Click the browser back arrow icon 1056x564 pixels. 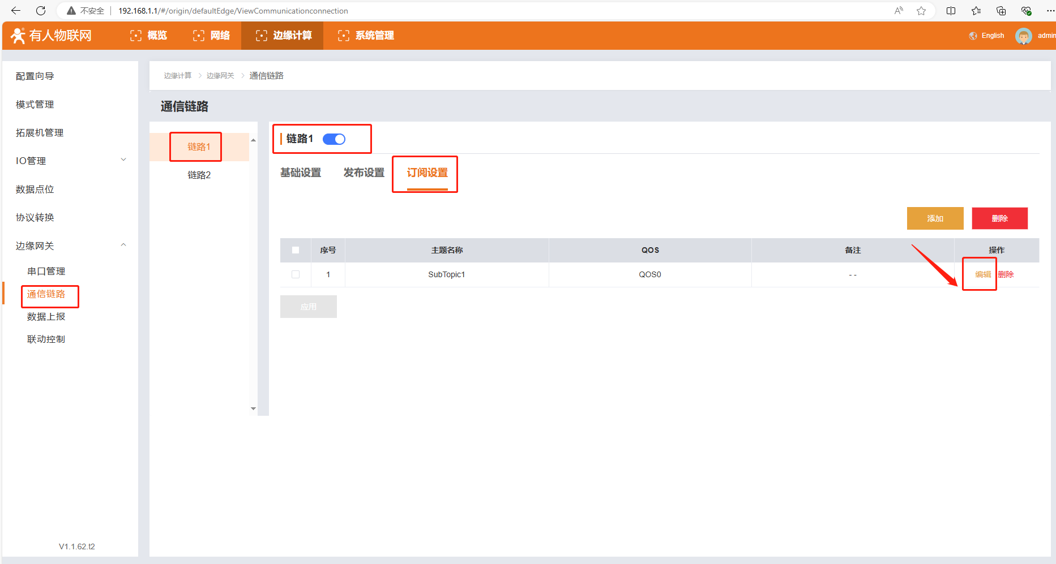click(16, 11)
